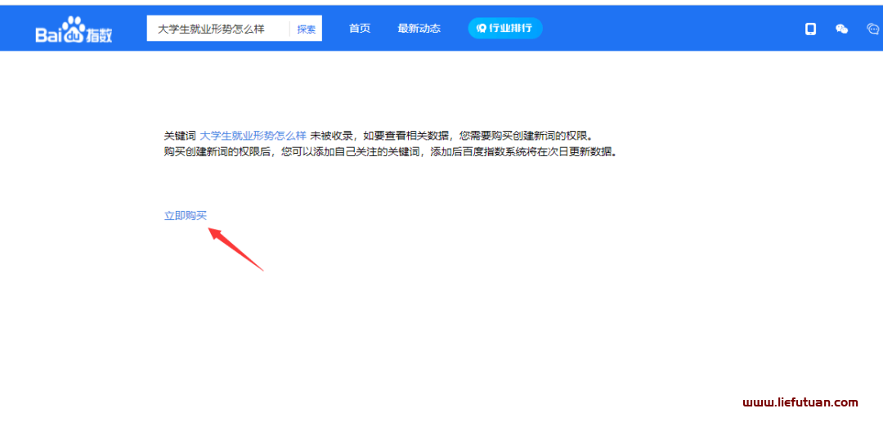Click the Baidu Index logo
The width and height of the screenshot is (883, 431).
coord(74,30)
